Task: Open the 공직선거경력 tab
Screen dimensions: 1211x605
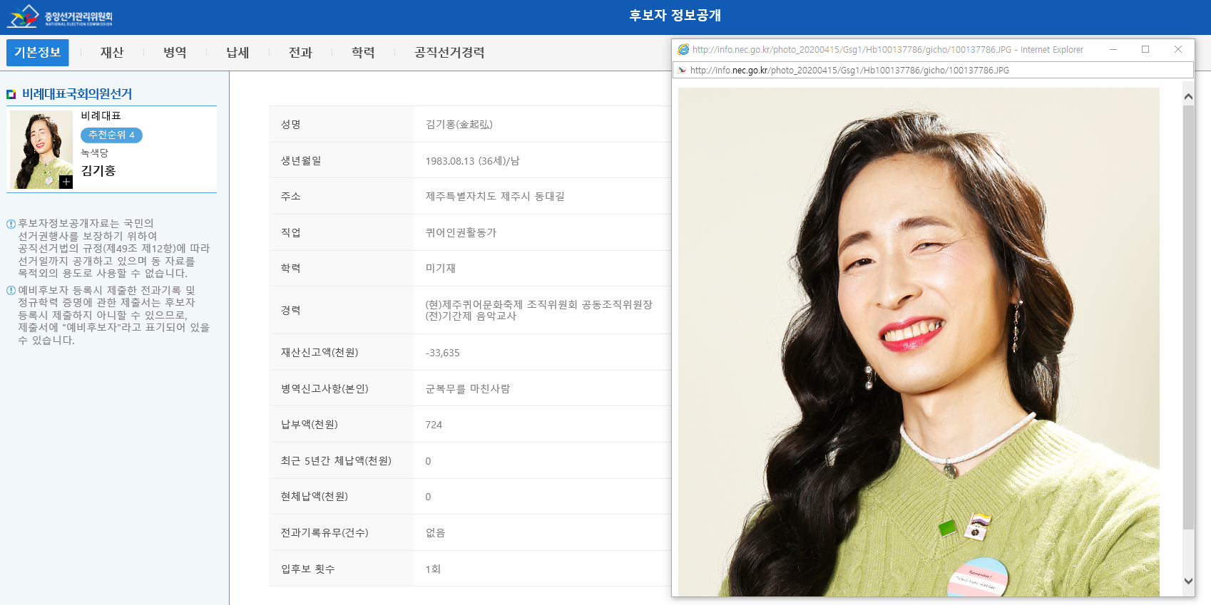Action: pos(449,53)
